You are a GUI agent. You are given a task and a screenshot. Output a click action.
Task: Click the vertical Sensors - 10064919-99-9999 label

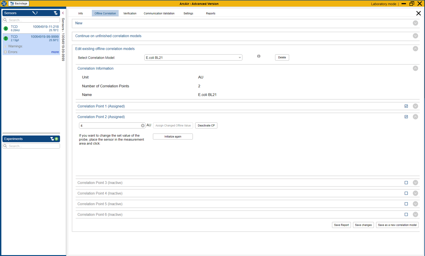(63, 40)
